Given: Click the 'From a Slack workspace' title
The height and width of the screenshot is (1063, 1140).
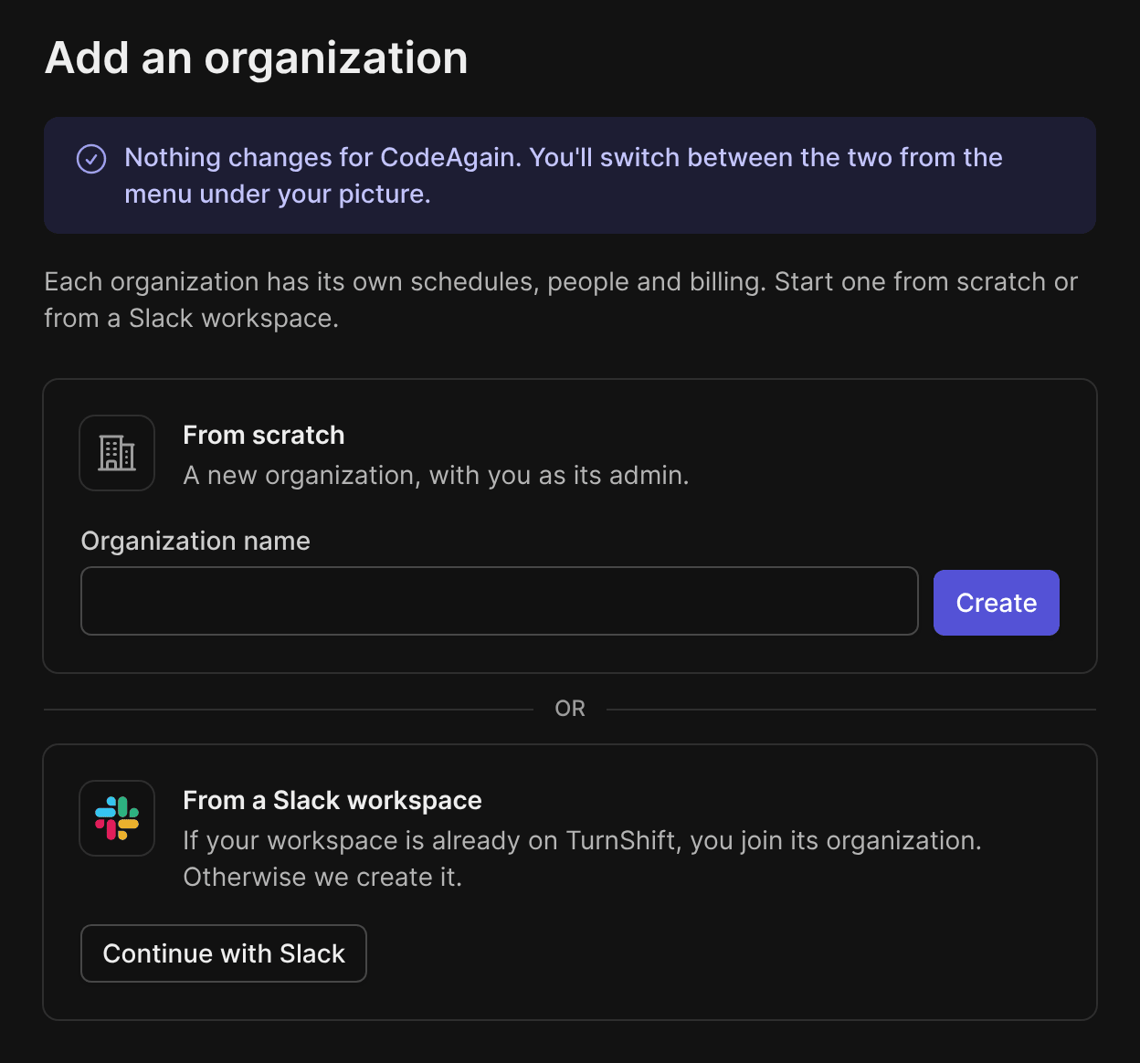Looking at the screenshot, I should (x=332, y=800).
